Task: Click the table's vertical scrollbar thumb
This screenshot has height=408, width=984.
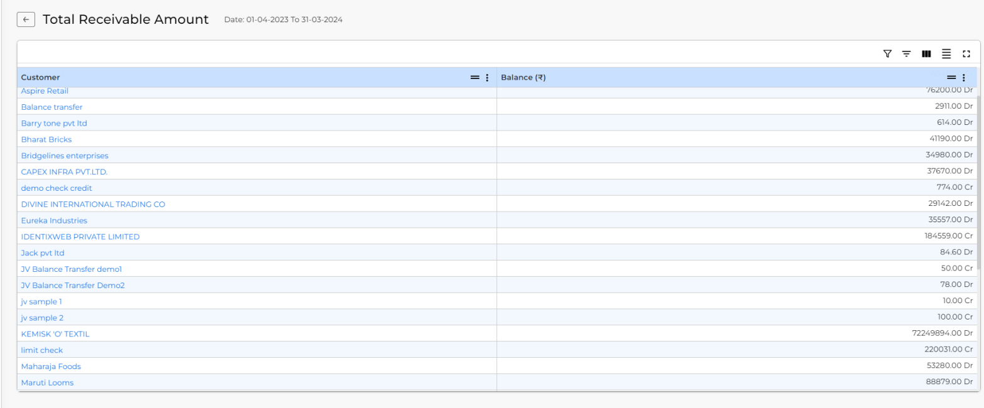Action: (x=978, y=182)
